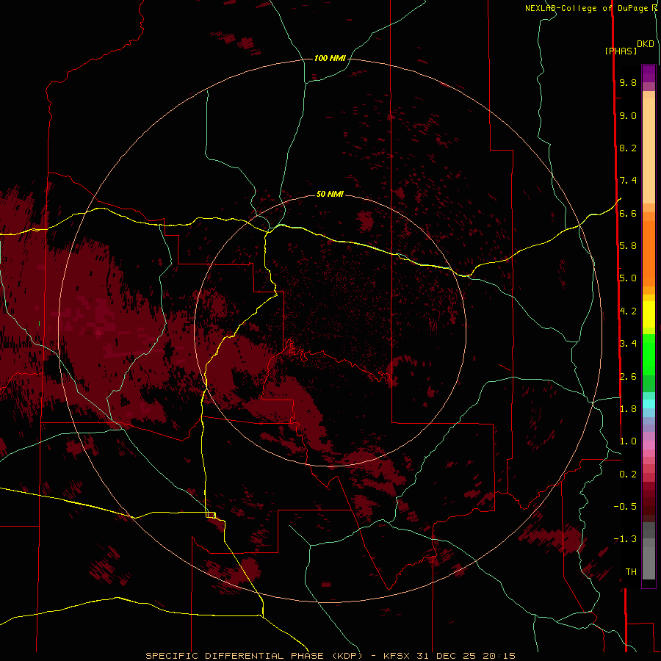Click the 100 NMI range ring label
This screenshot has width=661, height=661.
[x=330, y=58]
